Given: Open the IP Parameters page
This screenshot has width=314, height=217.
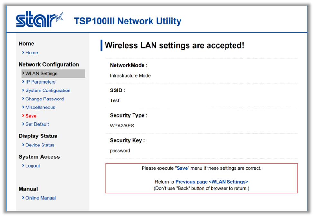Looking at the screenshot, I should [x=40, y=82].
